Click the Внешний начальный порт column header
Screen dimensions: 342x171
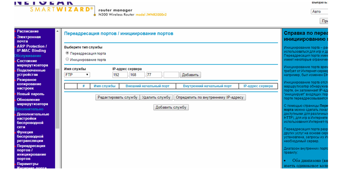coord(147,86)
